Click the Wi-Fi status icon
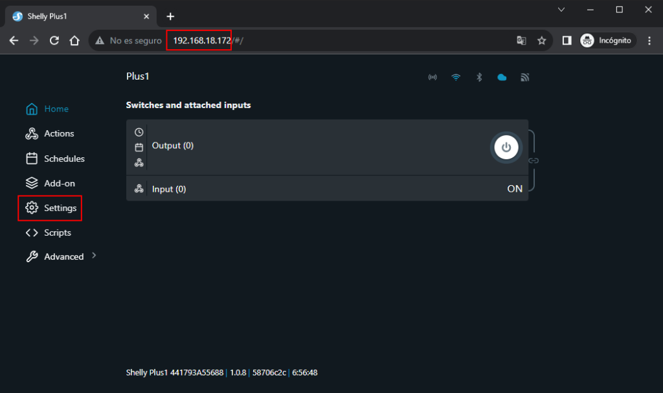 coord(456,77)
